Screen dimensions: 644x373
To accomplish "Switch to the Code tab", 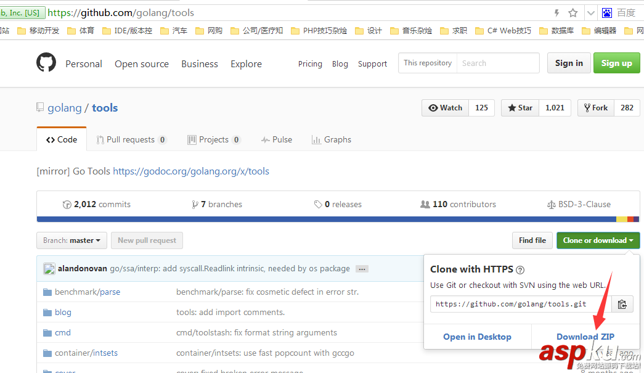I will pos(62,140).
